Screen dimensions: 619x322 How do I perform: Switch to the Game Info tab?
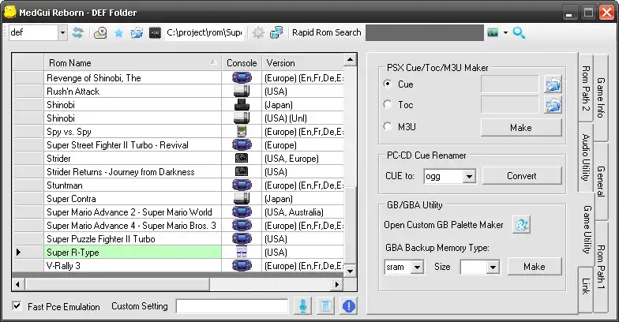(x=600, y=98)
